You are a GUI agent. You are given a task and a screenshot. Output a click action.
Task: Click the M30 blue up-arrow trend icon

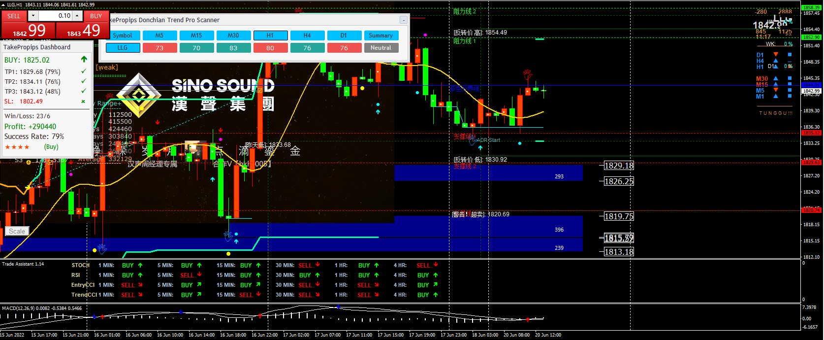pyautogui.click(x=776, y=78)
